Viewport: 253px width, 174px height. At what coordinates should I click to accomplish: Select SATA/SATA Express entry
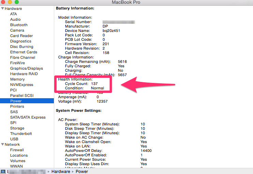point(28,117)
